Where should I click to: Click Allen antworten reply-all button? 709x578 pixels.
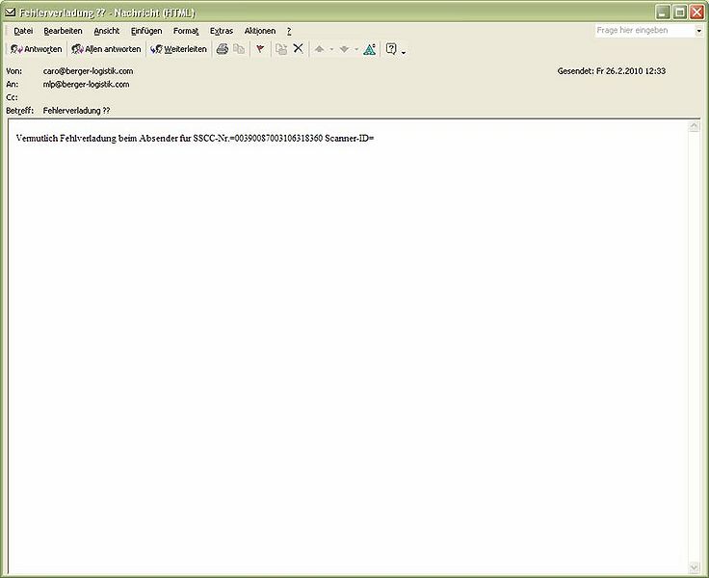point(107,49)
